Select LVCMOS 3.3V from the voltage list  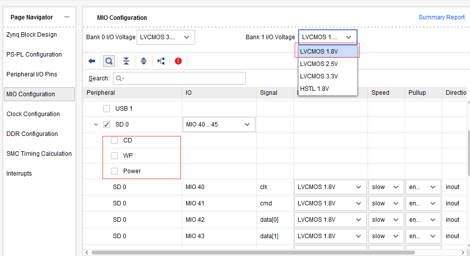click(328, 76)
